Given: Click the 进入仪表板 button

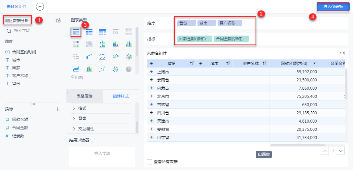Looking at the screenshot, I should coord(333,7).
